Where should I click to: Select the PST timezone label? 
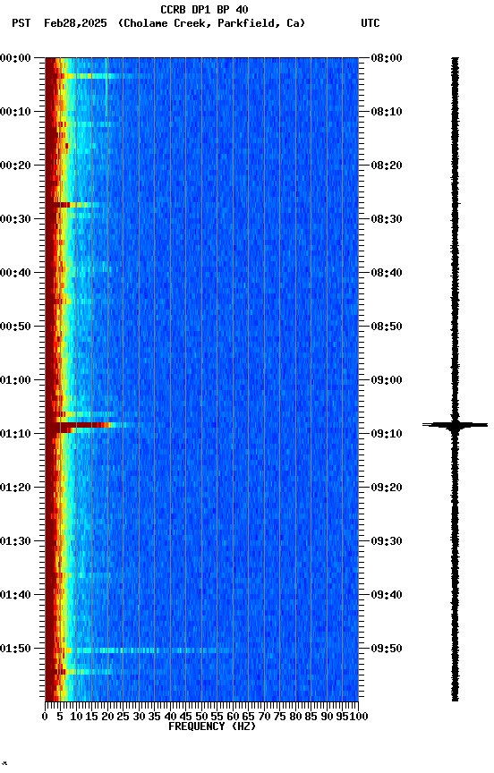[21, 23]
